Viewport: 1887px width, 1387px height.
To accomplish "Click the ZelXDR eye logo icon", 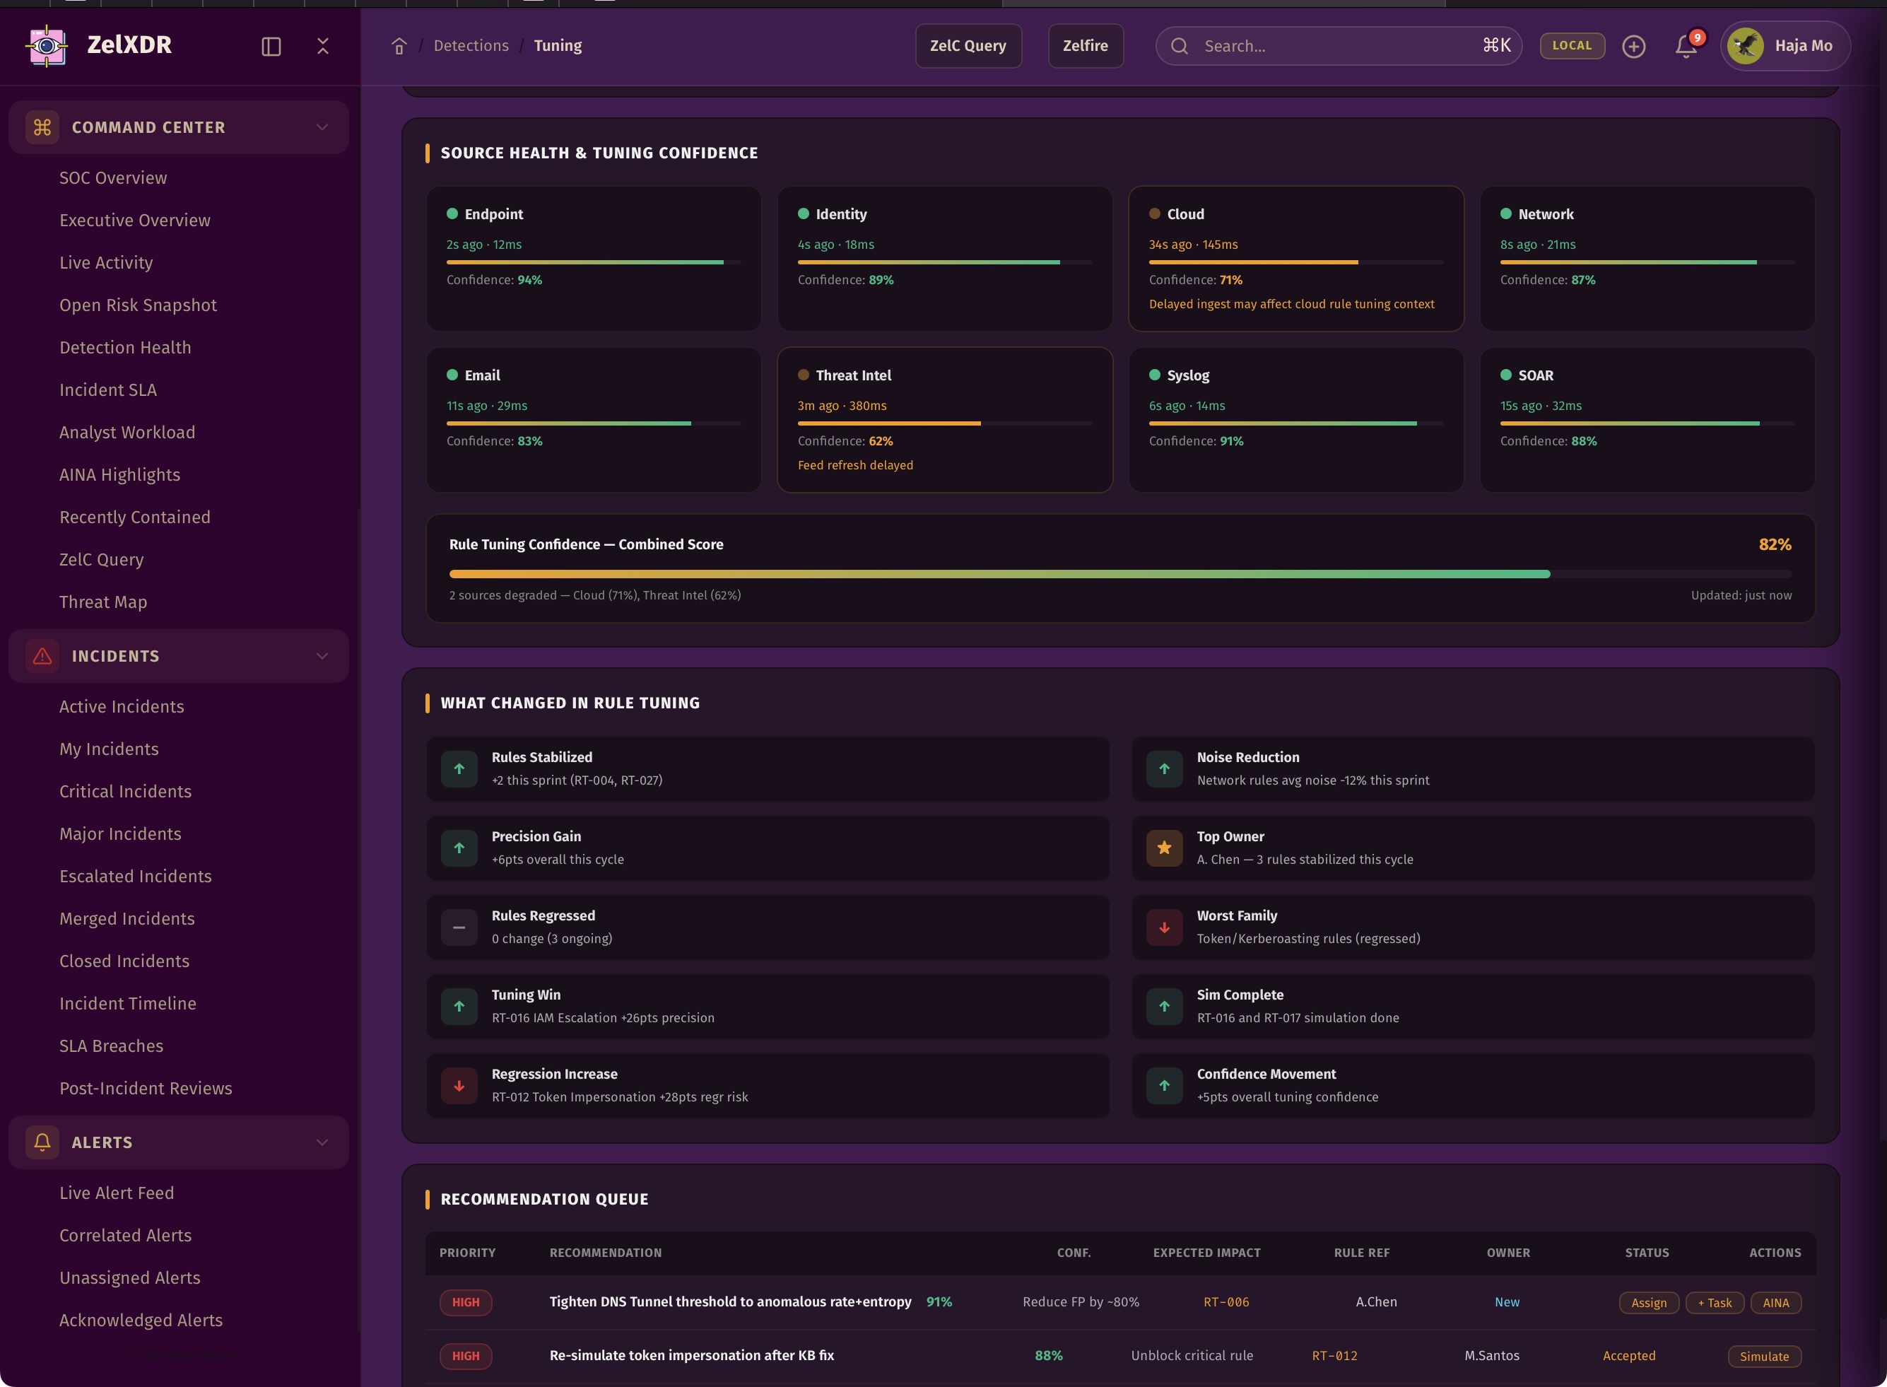I will tap(46, 45).
